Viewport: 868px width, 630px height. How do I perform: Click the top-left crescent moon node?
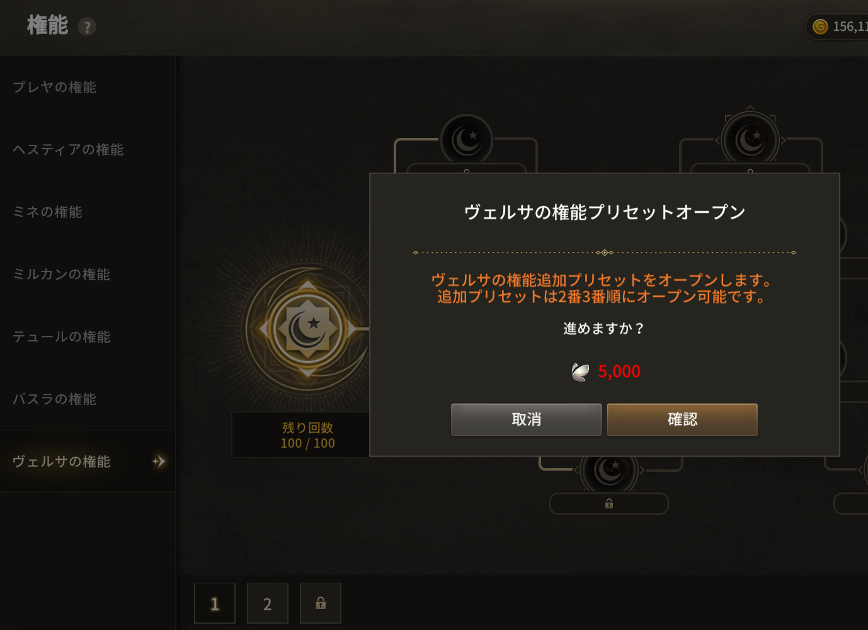click(x=467, y=140)
